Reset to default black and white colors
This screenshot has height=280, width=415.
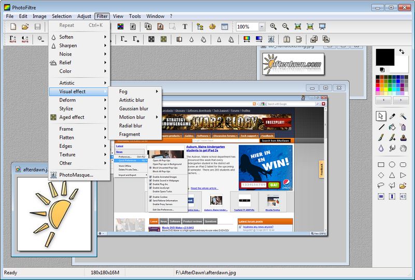[x=382, y=69]
